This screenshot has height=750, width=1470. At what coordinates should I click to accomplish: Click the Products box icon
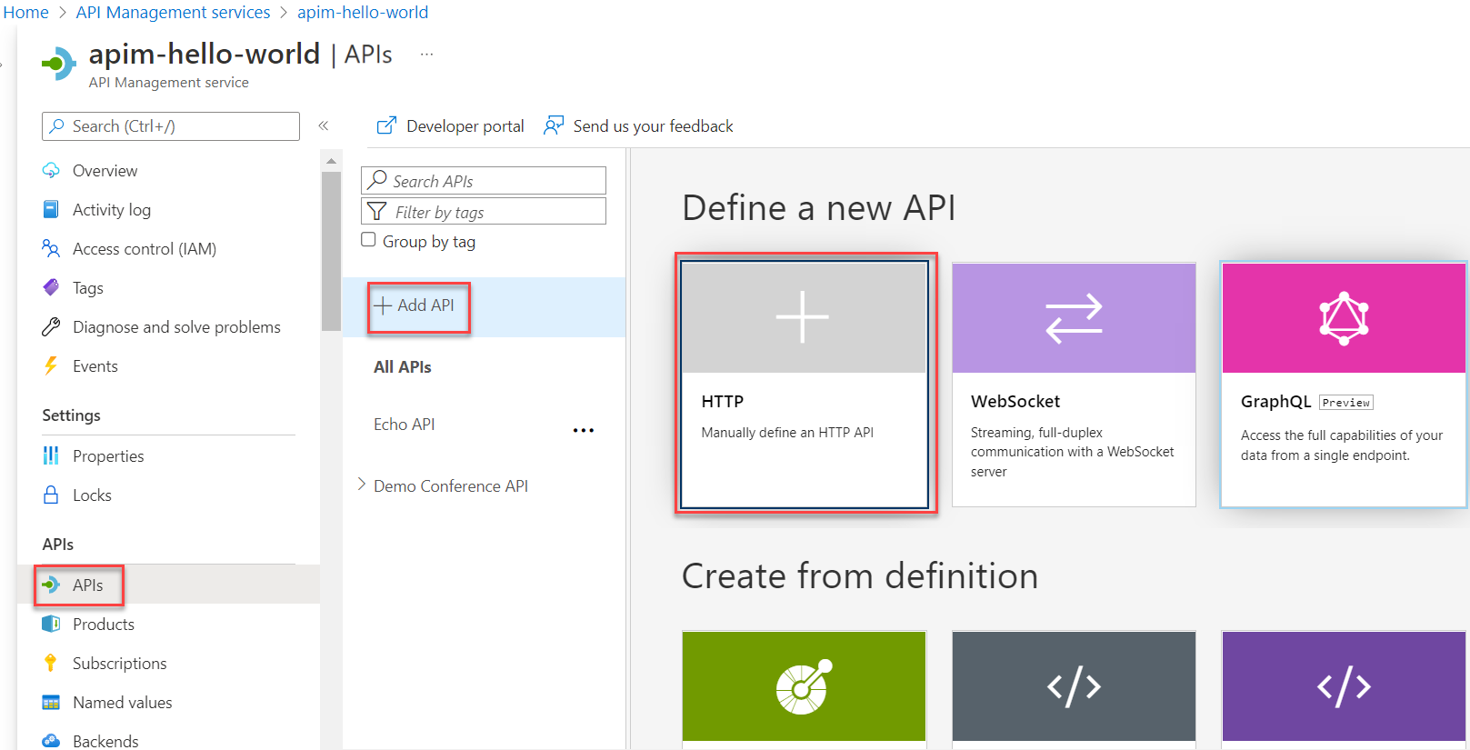click(x=51, y=624)
